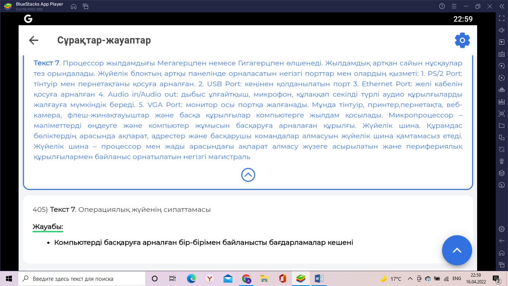Toggle BlueStacks fullscreen mode
Viewport: 508px width, 286px height.
501,18
